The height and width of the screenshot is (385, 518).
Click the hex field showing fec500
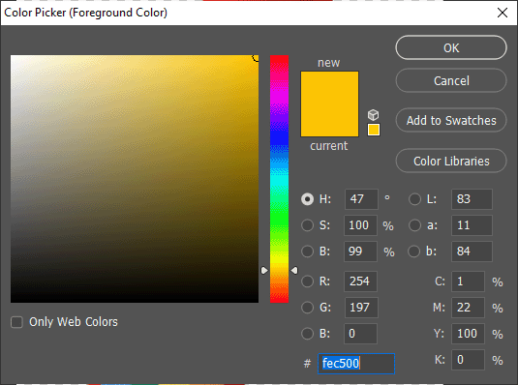(x=356, y=364)
